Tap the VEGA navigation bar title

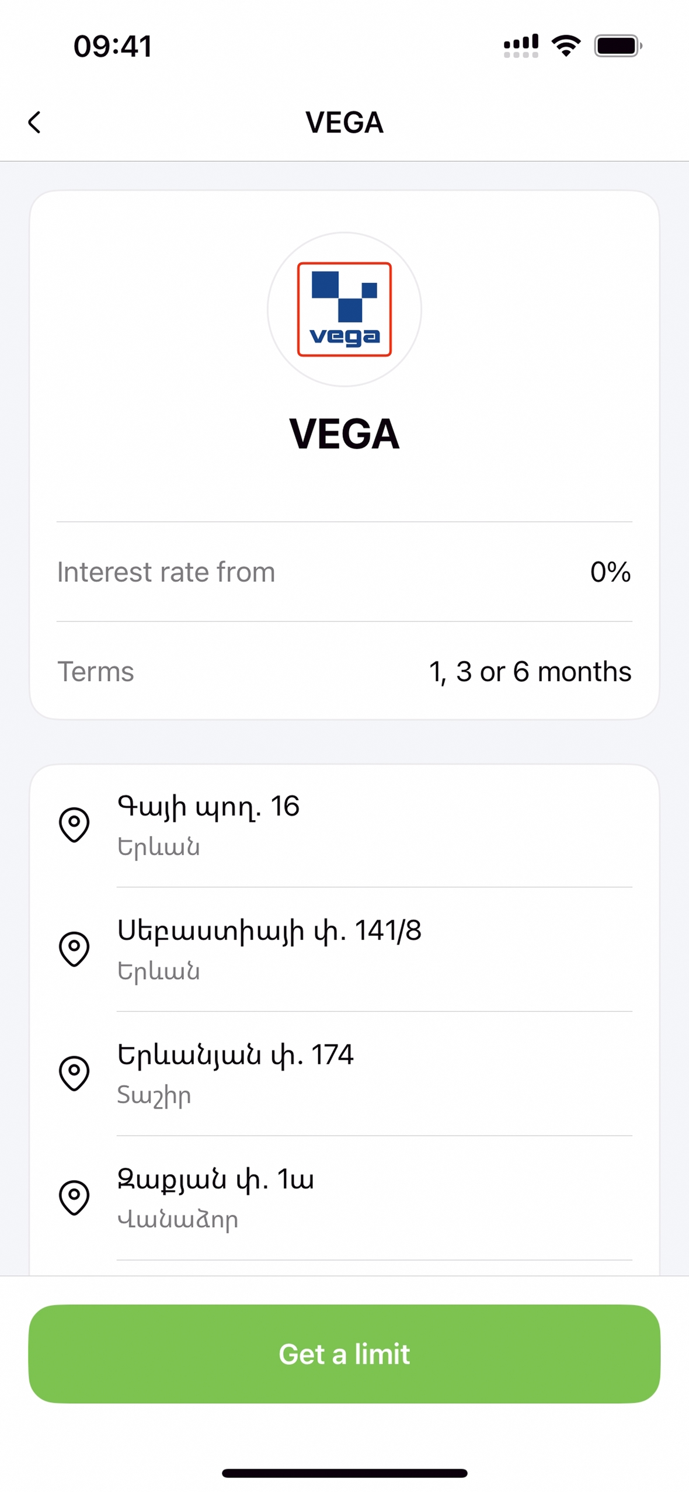tap(344, 123)
